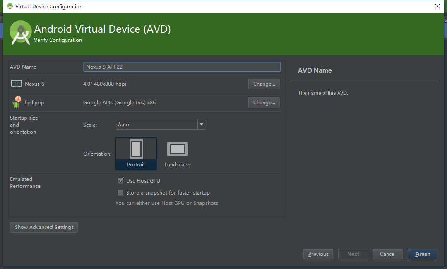Change the Lollipop system image
This screenshot has width=447, height=269.
point(264,103)
